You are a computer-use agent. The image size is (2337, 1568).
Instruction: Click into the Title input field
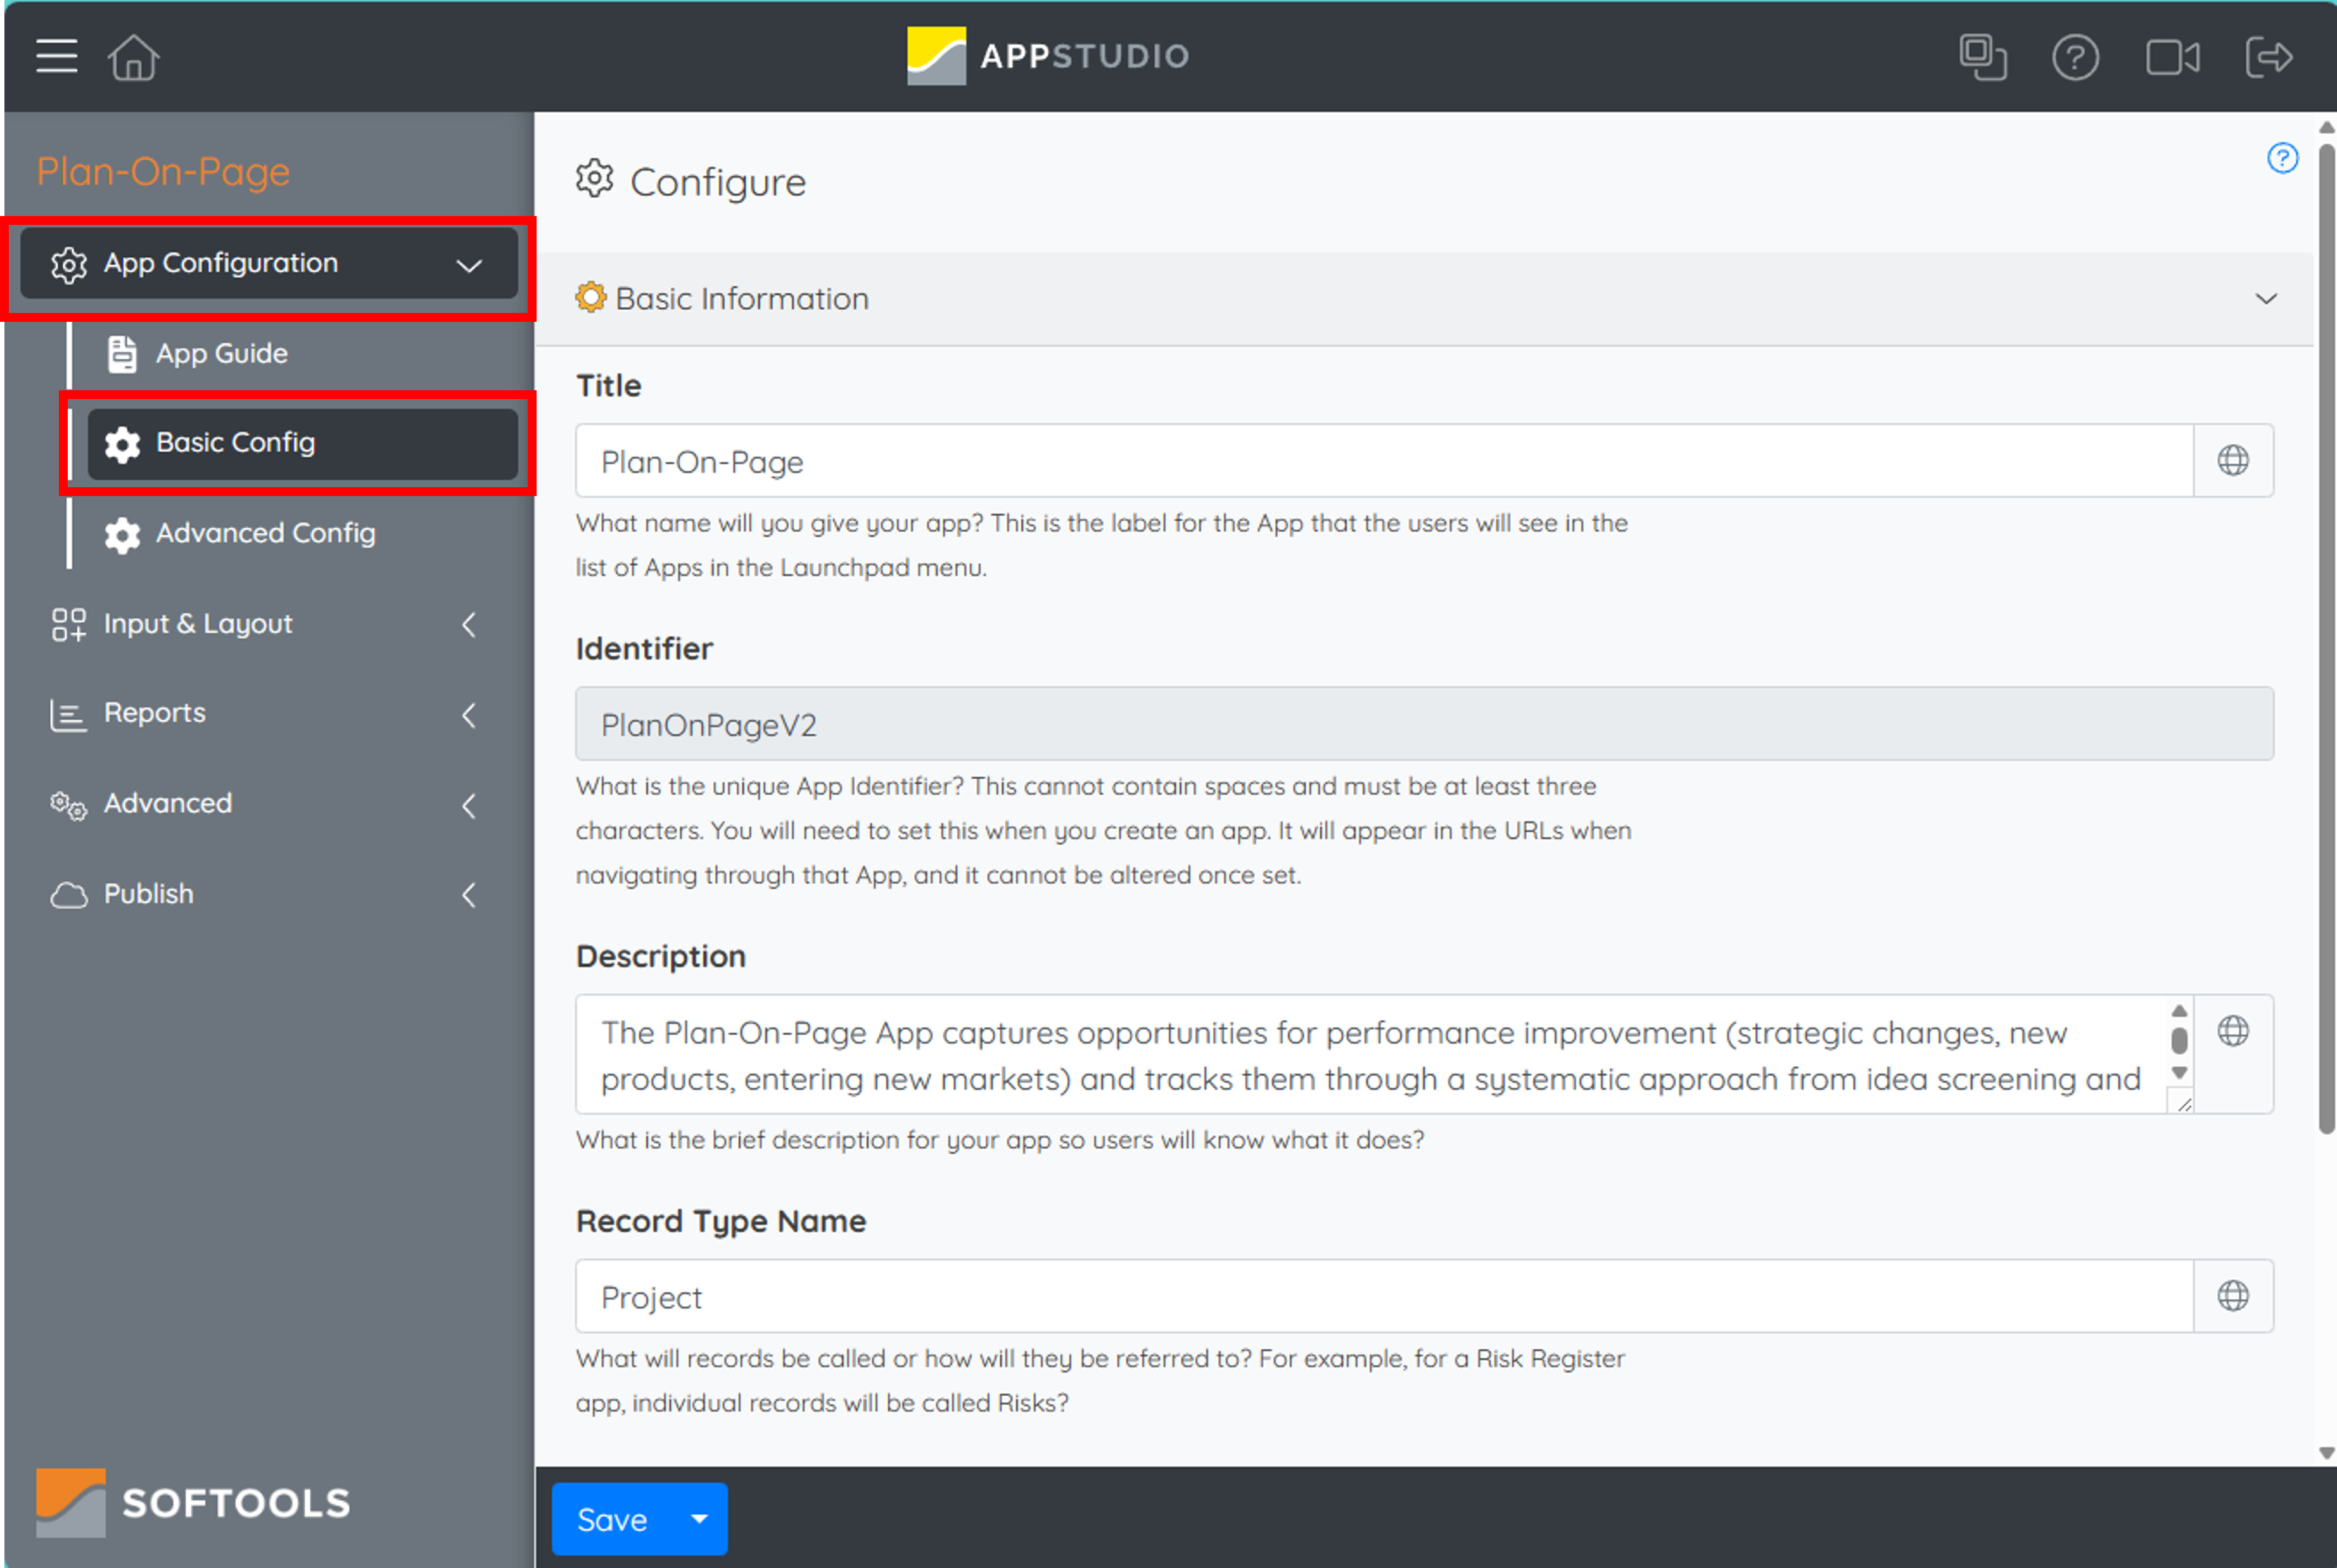coord(1384,460)
